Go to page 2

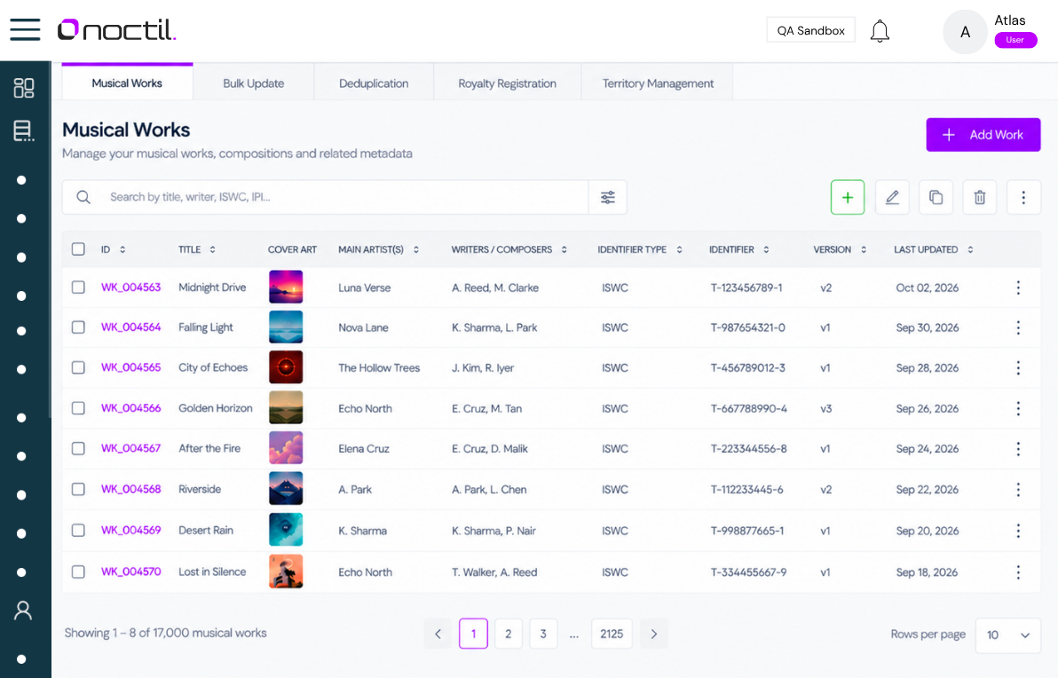[x=508, y=634]
